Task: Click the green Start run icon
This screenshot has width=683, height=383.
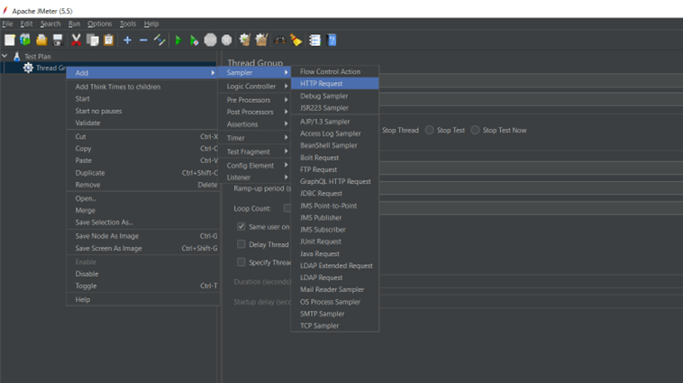Action: (x=178, y=40)
